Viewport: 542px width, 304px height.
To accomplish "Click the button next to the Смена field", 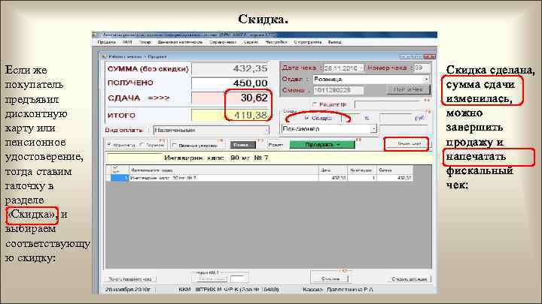I will tap(408, 89).
